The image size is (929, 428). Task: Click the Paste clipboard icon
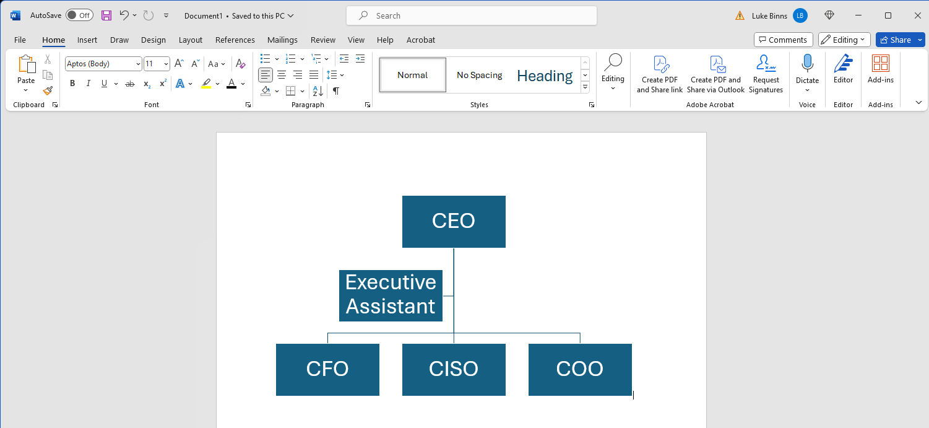(26, 64)
